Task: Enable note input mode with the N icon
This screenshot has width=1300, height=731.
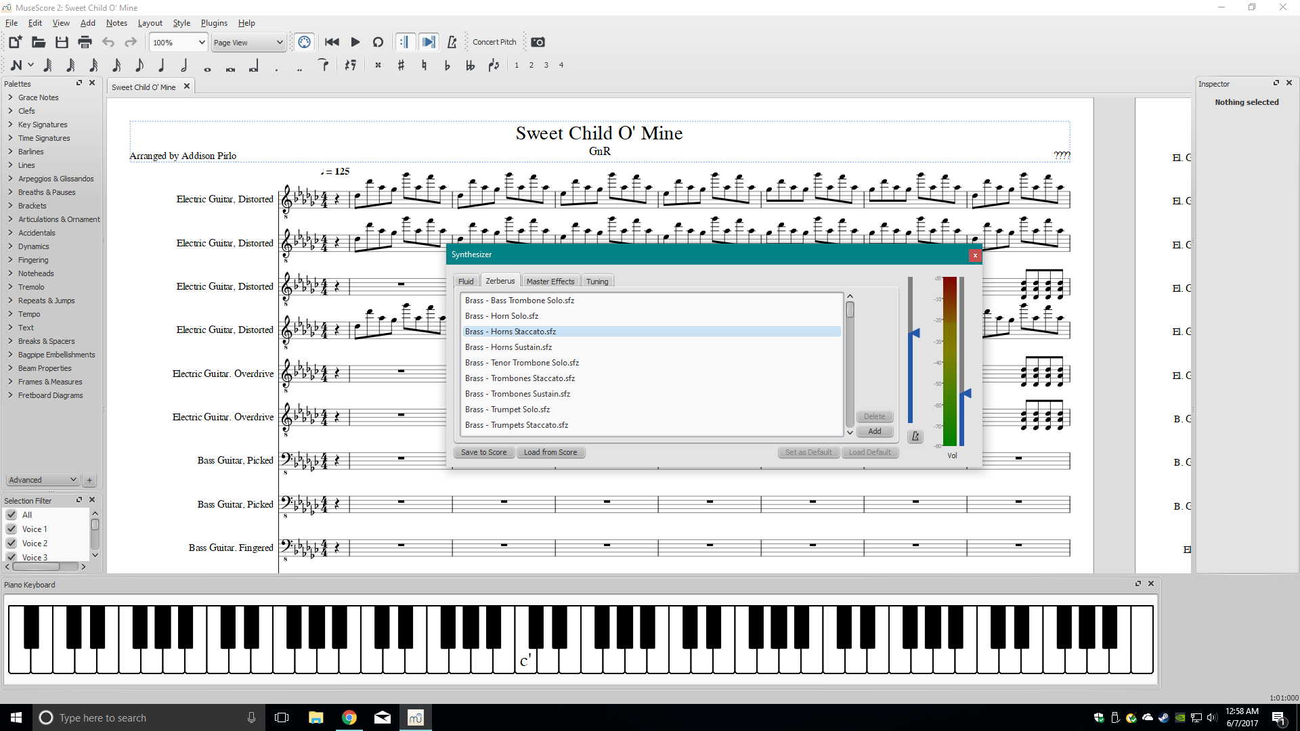Action: click(x=17, y=65)
